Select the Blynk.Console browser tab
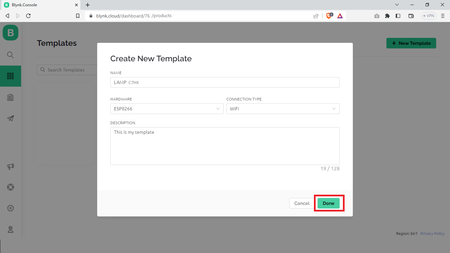This screenshot has width=450, height=253. click(x=40, y=5)
